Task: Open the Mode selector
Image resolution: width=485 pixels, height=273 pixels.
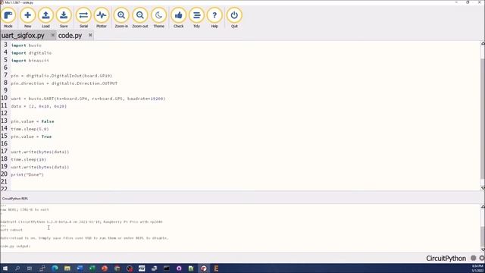Action: point(8,18)
